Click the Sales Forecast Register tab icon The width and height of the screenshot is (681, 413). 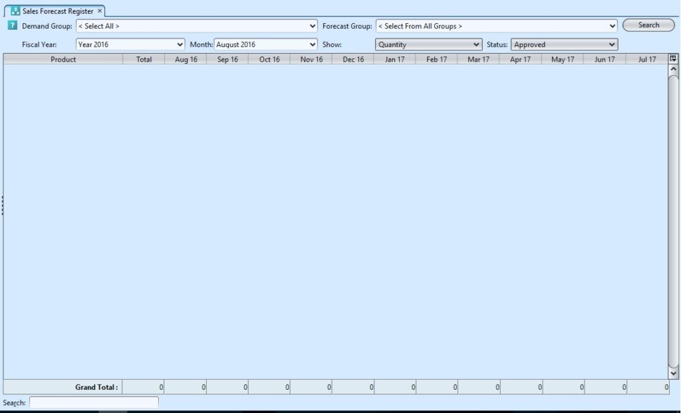15,11
